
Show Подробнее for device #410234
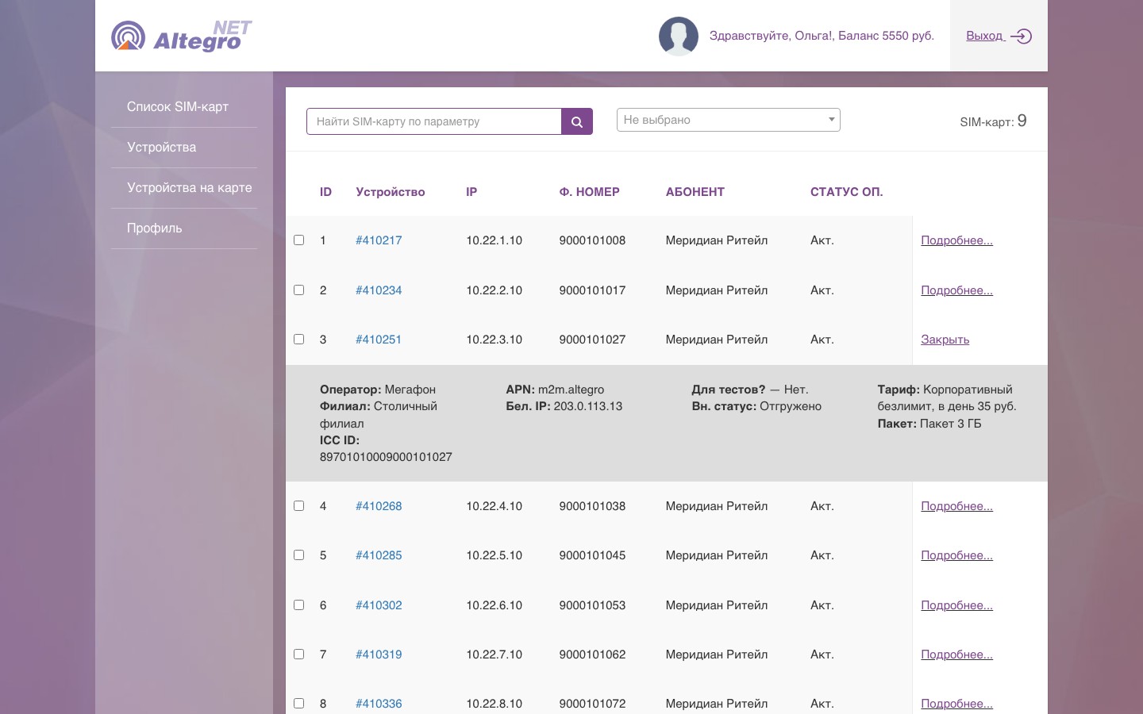(956, 290)
